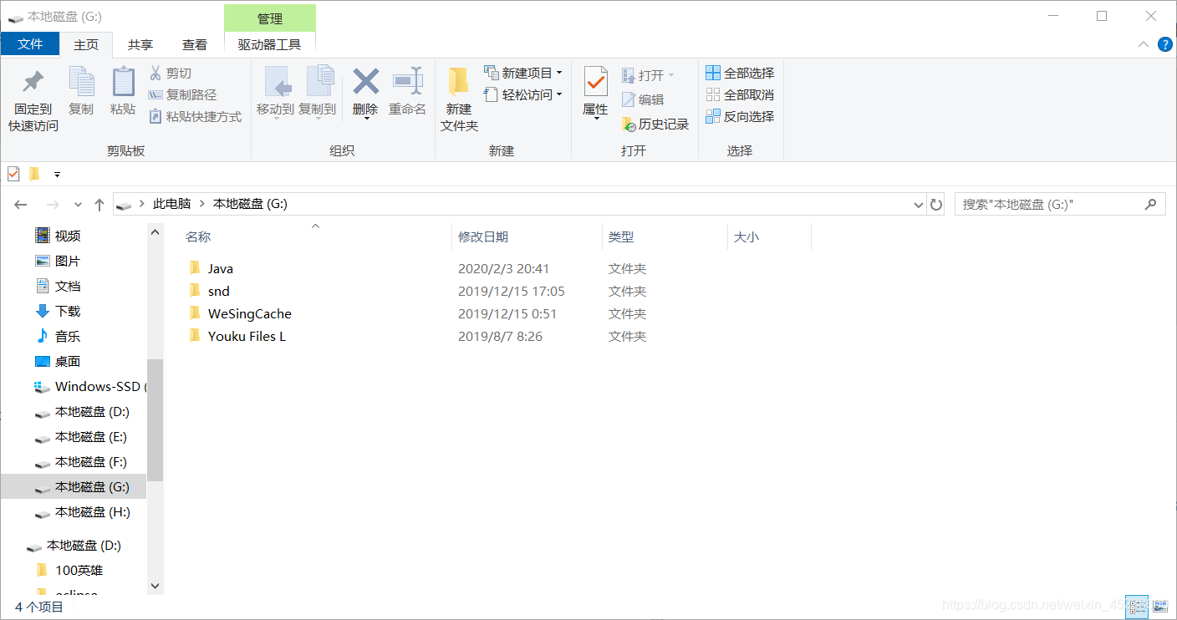Click the Refresh button by address bar
Image resolution: width=1177 pixels, height=620 pixels.
pos(936,204)
